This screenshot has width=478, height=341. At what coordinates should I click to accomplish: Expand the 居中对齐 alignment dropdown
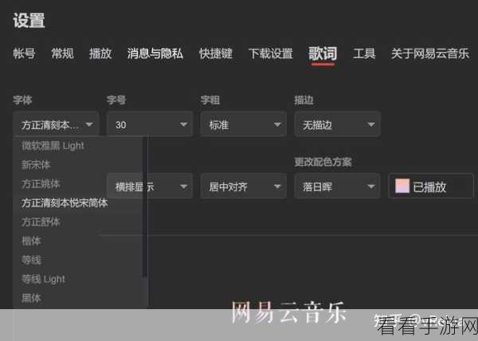tap(243, 186)
